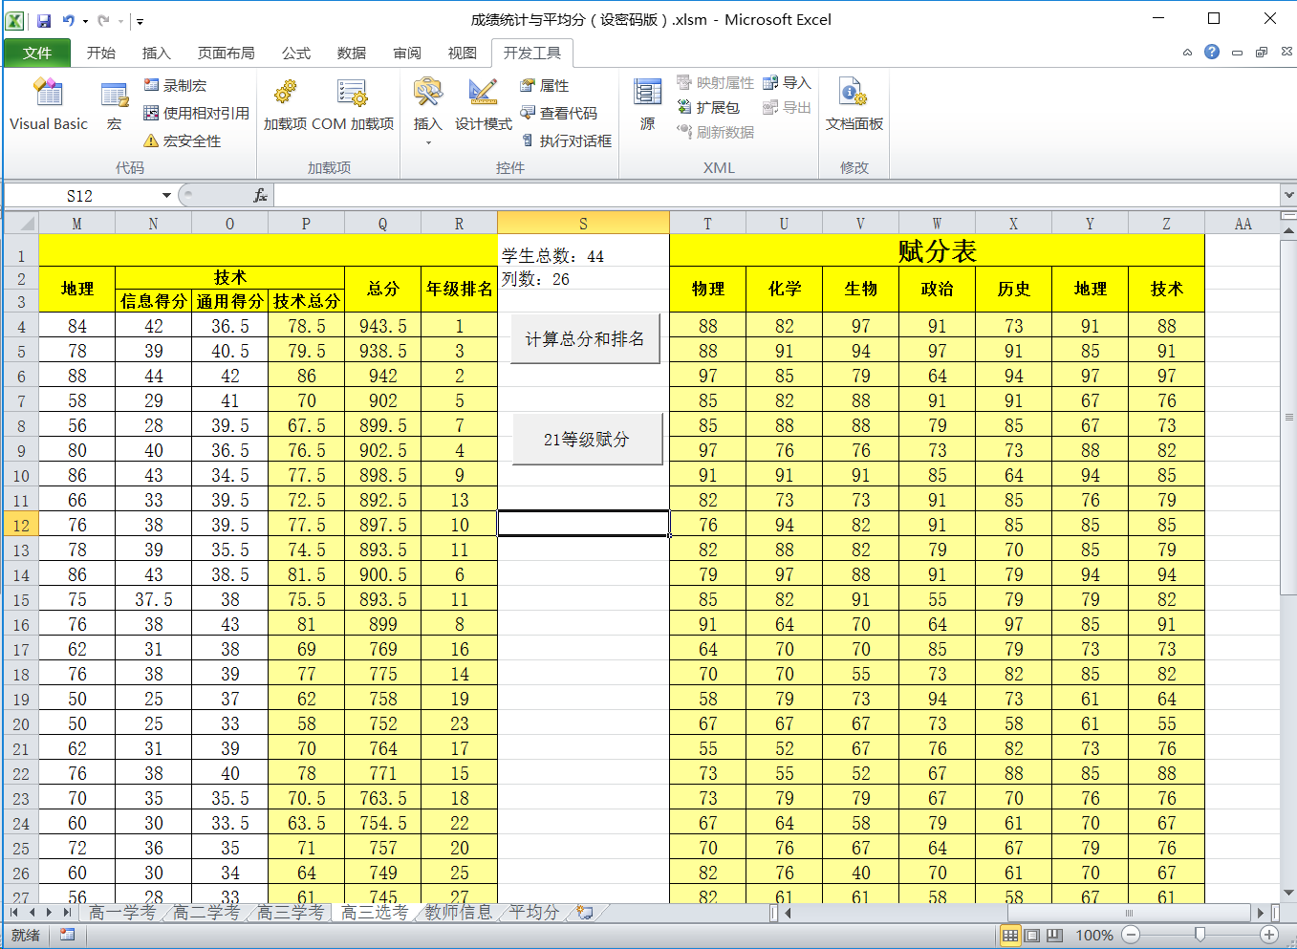Screen dimensions: 1297x949
Task: Insert a new worksheet tab icon
Action: click(585, 913)
